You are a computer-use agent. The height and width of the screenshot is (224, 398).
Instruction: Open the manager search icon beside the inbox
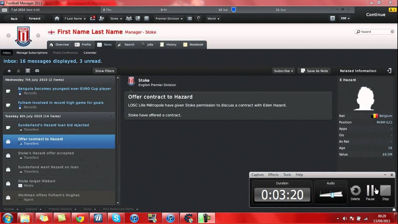[x=101, y=19]
